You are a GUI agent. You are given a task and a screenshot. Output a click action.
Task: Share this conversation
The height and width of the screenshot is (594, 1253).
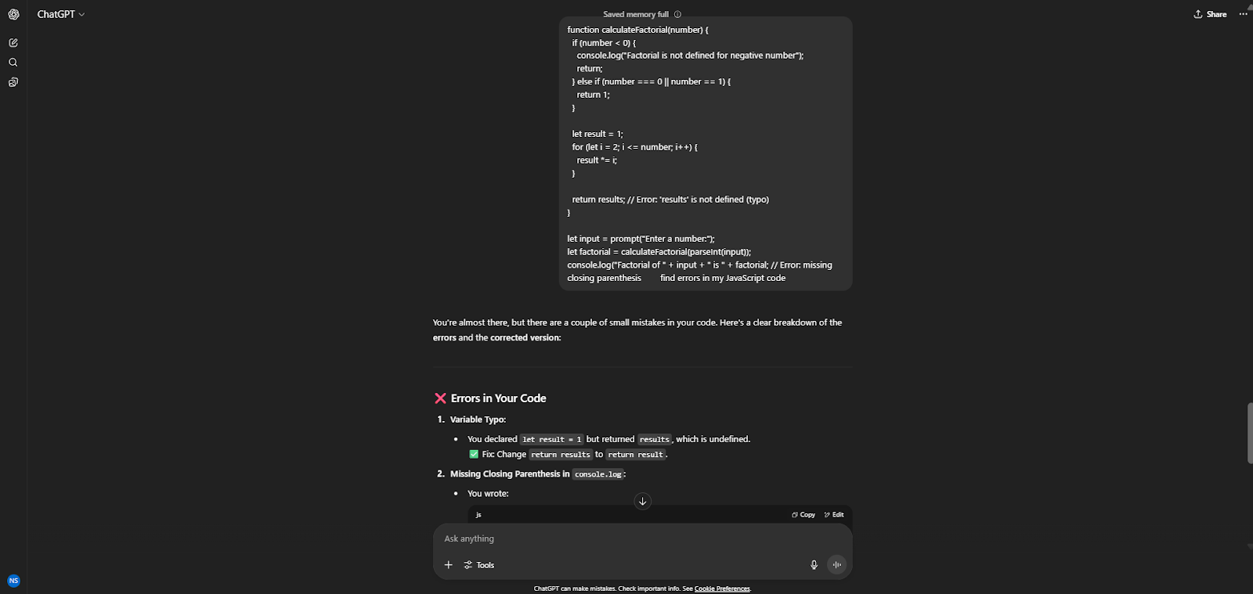coord(1210,14)
